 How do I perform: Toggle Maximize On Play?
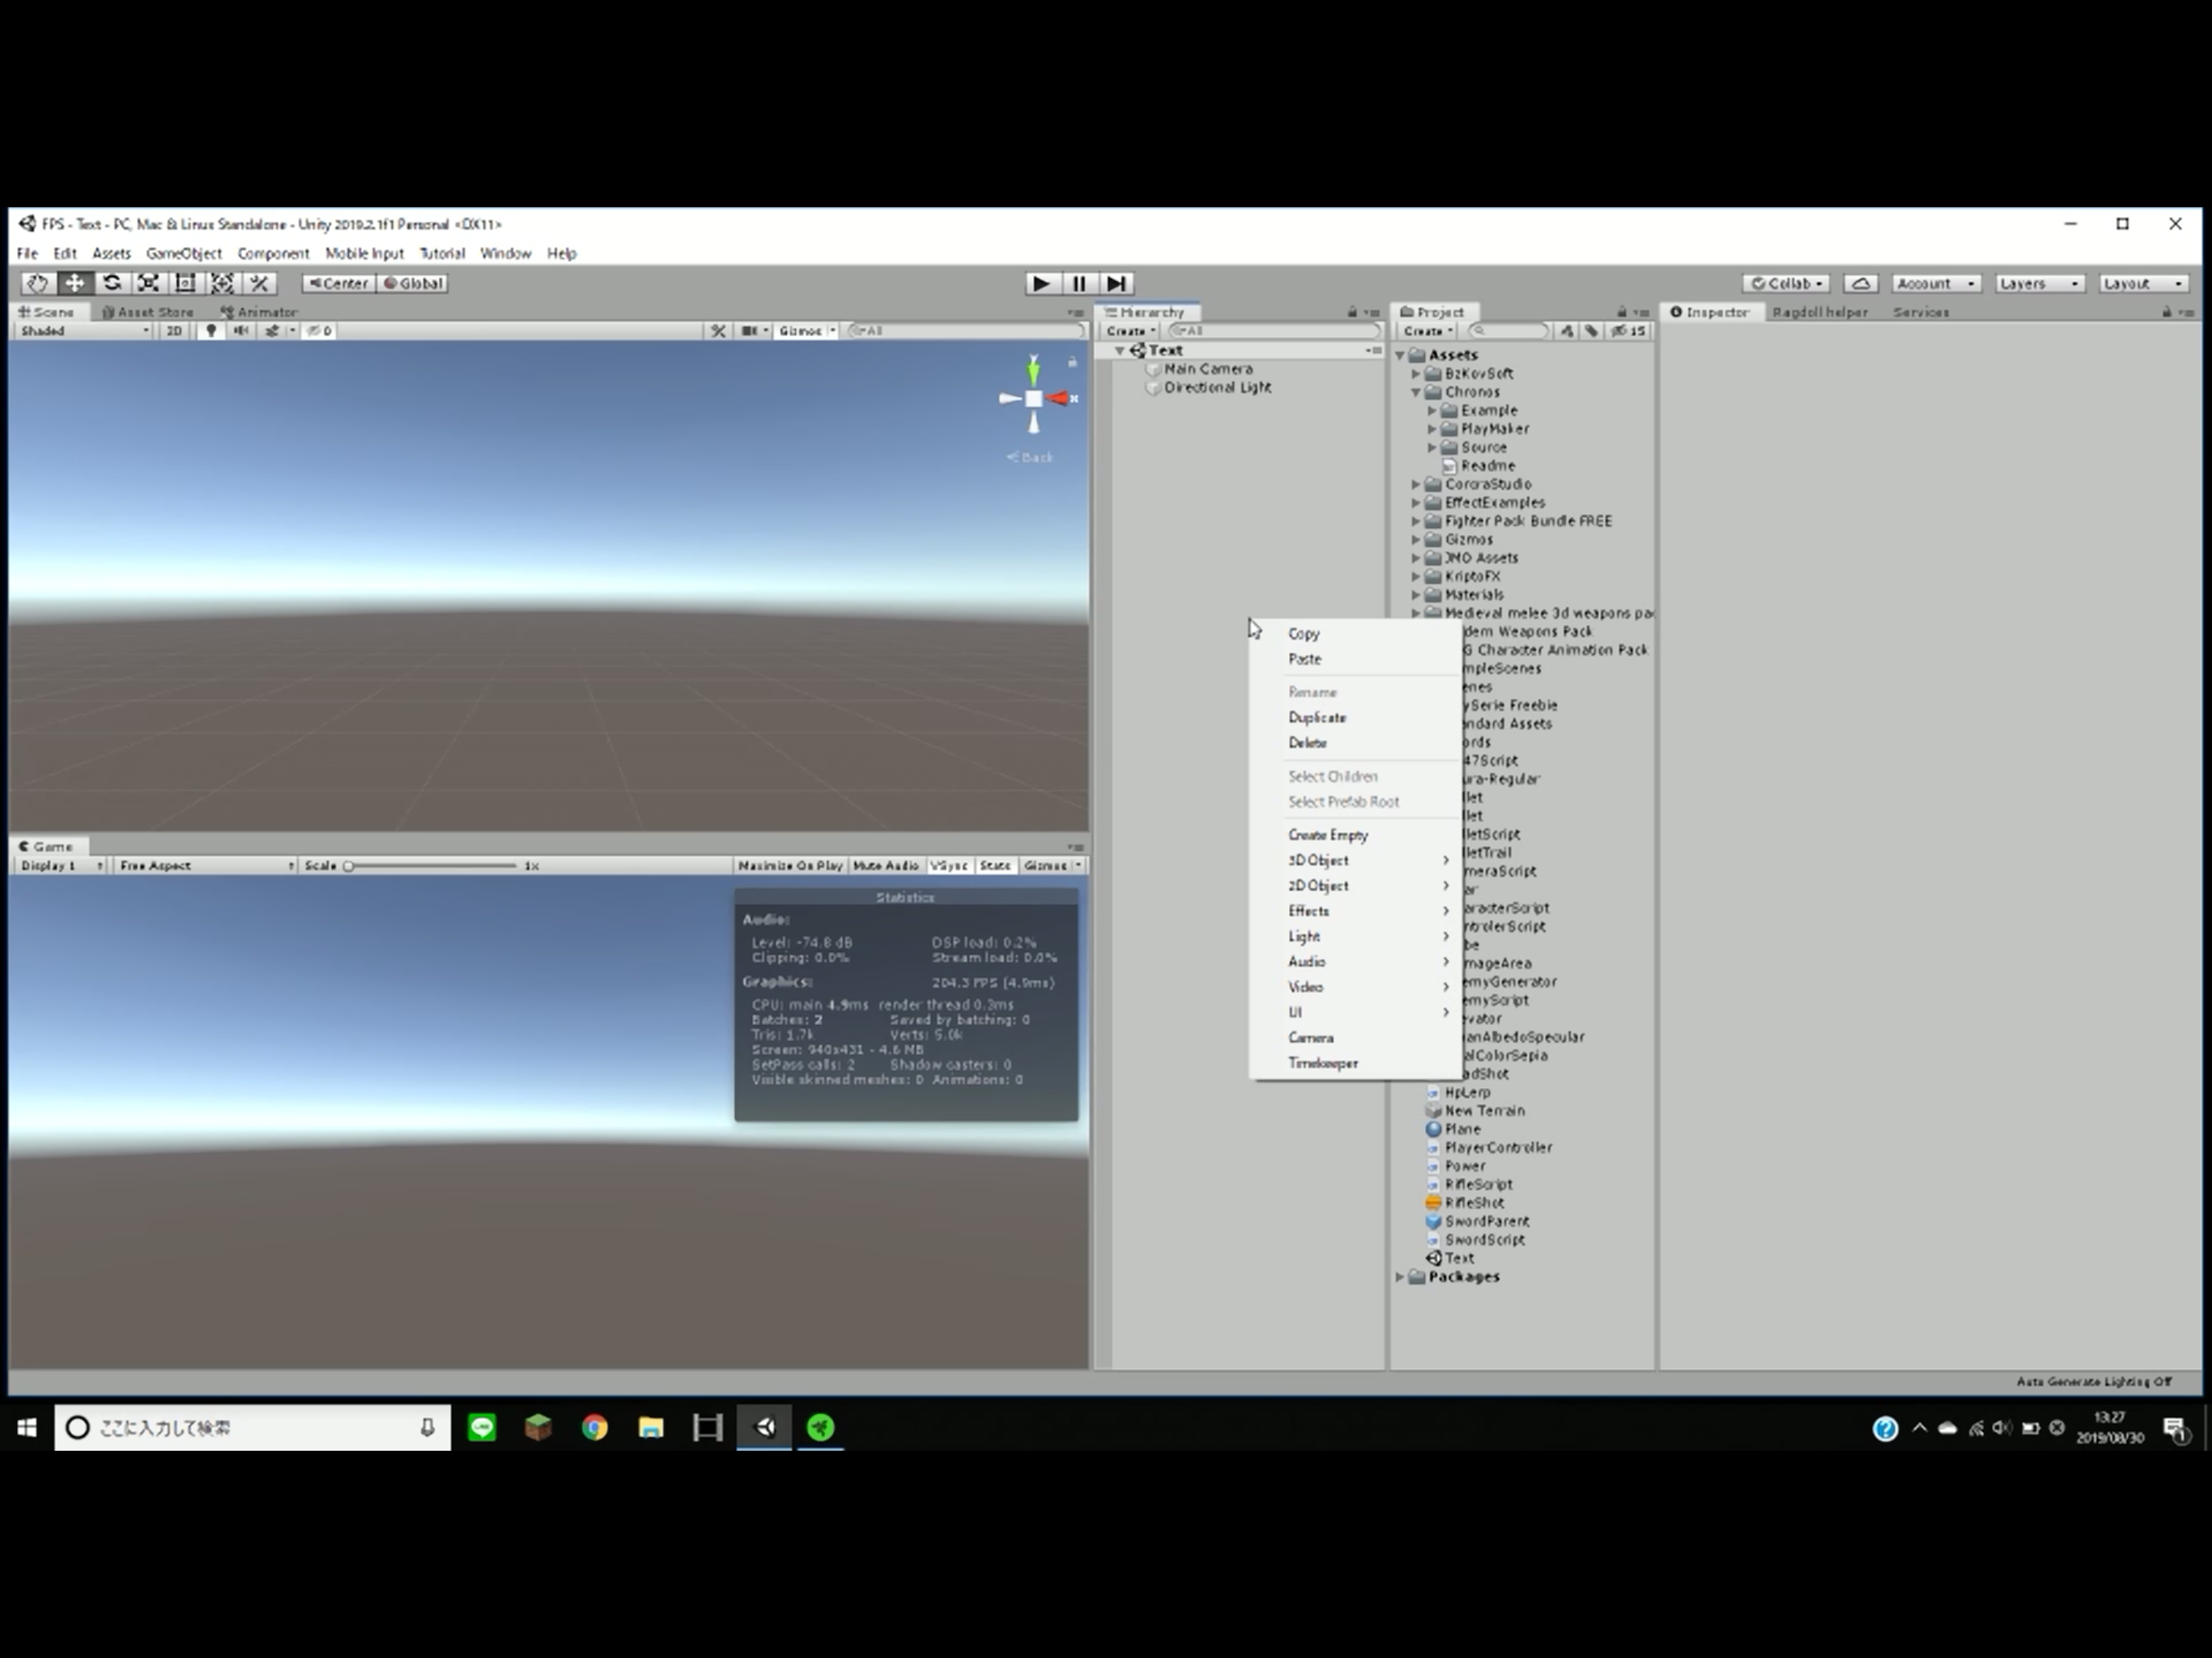[790, 865]
